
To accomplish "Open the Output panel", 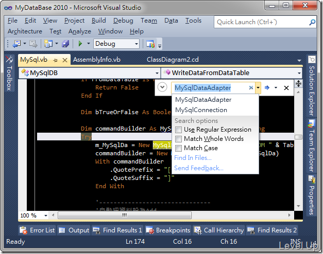I will [x=74, y=230].
